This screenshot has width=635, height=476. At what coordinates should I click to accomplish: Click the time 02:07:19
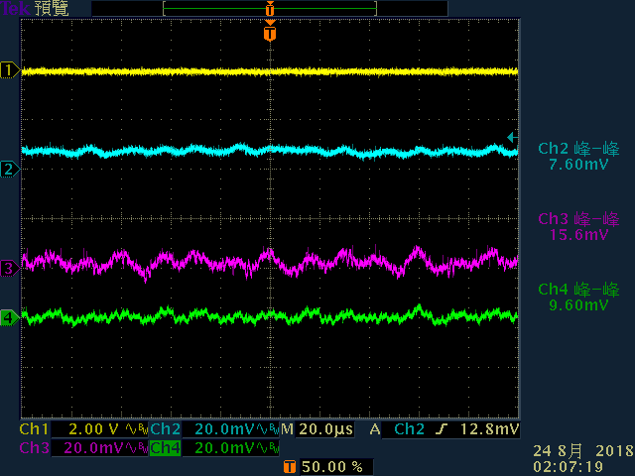coord(569,467)
